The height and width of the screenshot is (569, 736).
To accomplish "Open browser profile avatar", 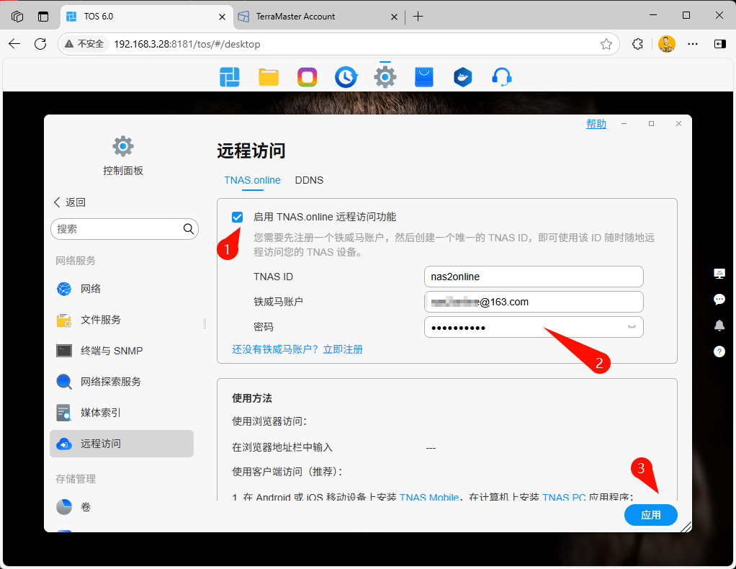I will point(667,44).
